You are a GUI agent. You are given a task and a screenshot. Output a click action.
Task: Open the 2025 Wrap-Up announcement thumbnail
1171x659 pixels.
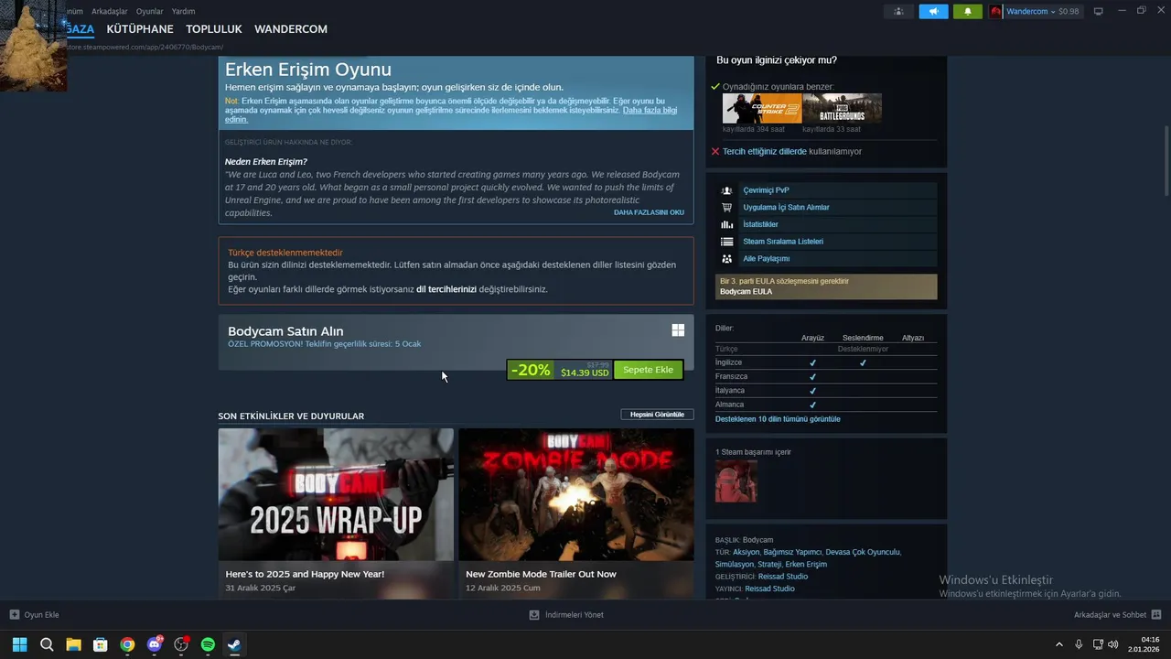(x=336, y=494)
